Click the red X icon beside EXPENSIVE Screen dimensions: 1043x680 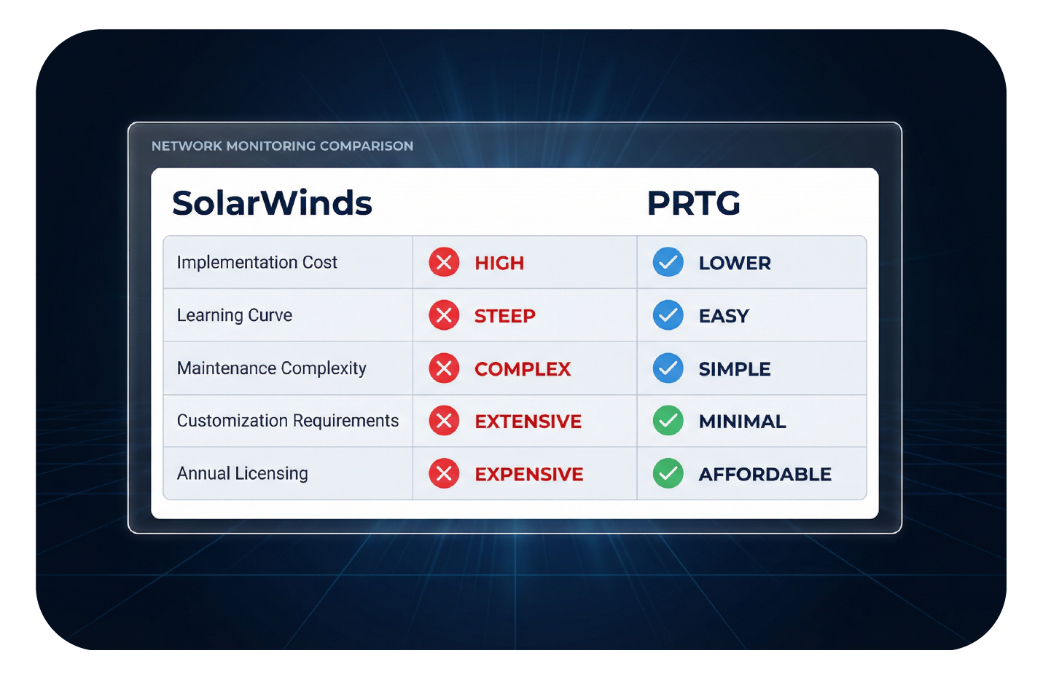click(x=444, y=474)
